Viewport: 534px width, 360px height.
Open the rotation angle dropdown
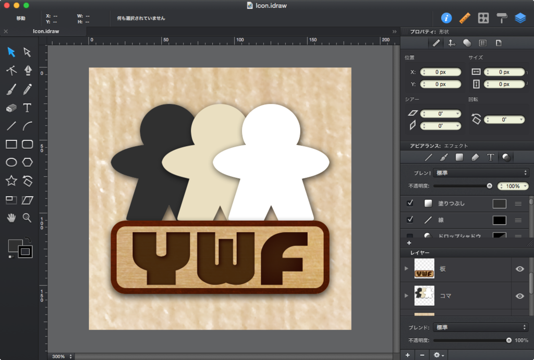pyautogui.click(x=521, y=119)
